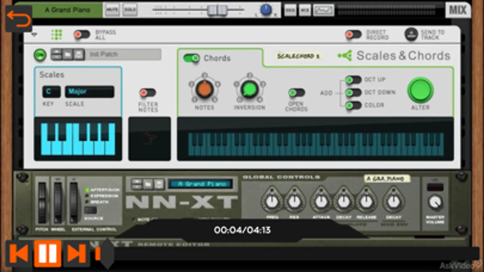
Task: Toggle the Open Chords switch
Action: (x=297, y=92)
